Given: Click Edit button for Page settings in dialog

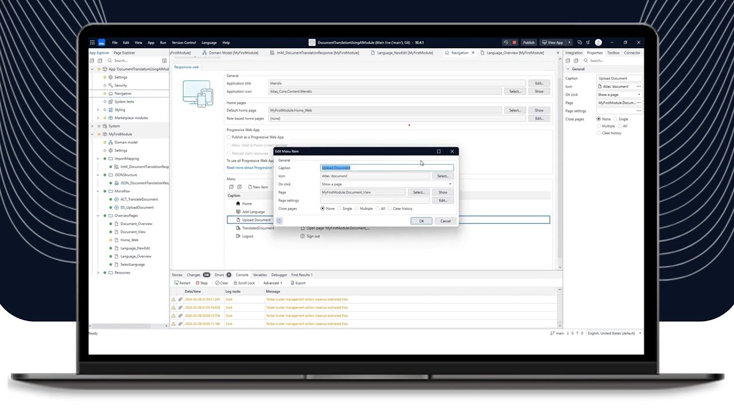Looking at the screenshot, I should pos(443,200).
